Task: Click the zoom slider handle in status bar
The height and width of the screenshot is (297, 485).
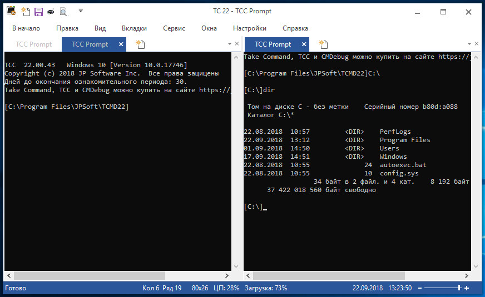Action: 459,288
